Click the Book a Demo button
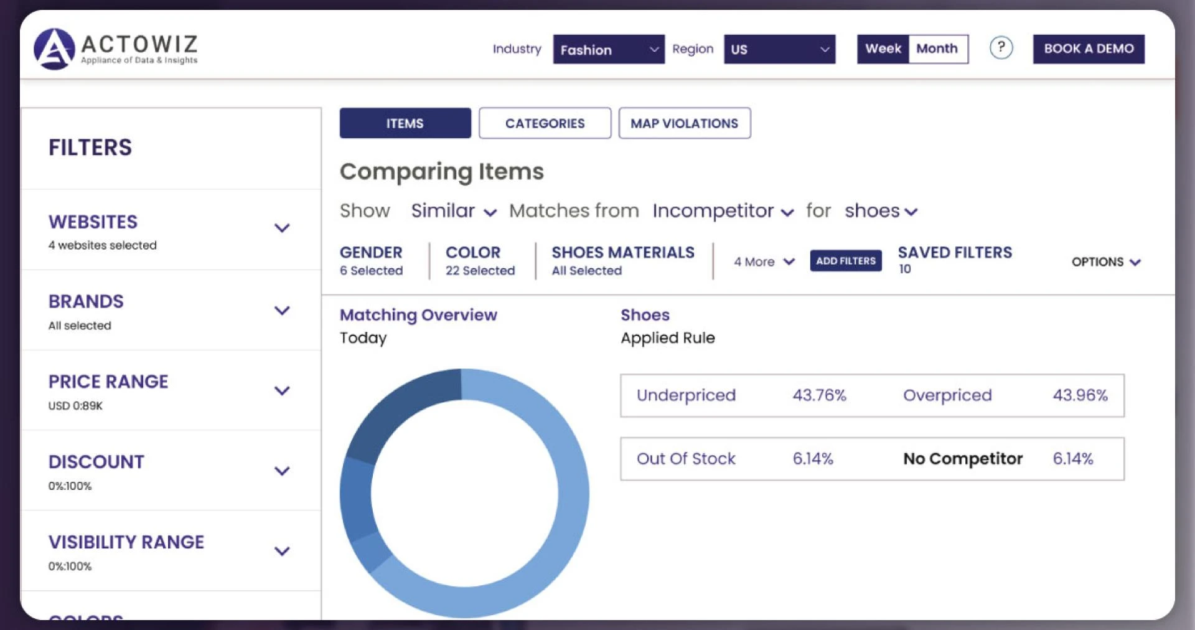 1089,48
